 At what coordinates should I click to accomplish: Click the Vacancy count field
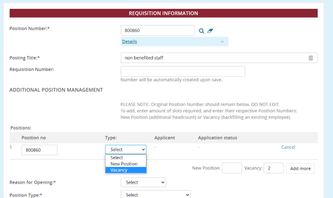tap(274, 168)
